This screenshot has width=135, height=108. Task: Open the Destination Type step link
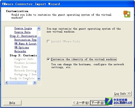(25, 40)
